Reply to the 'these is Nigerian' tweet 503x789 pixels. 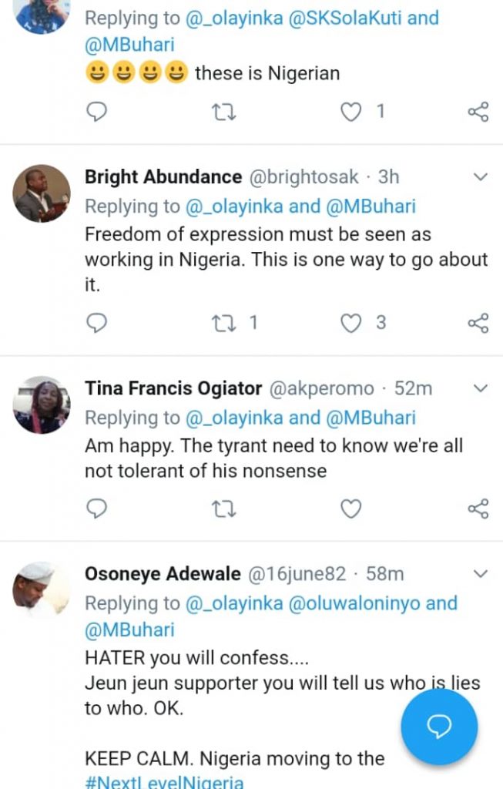(x=96, y=112)
